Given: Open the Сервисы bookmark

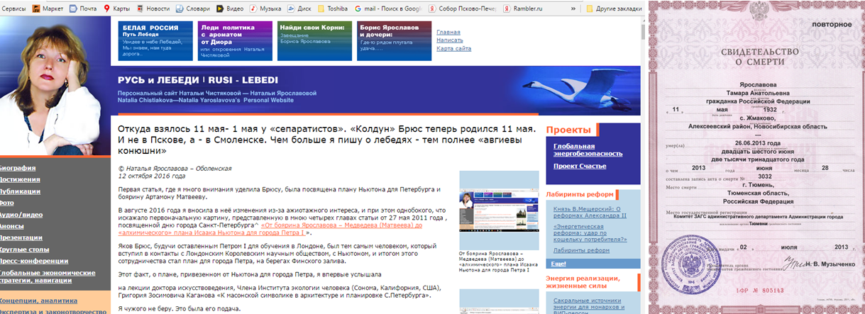Looking at the screenshot, I should [x=15, y=9].
